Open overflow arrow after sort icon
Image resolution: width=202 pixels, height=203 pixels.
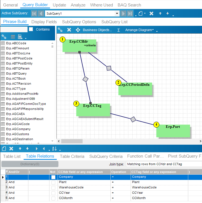(60, 150)
